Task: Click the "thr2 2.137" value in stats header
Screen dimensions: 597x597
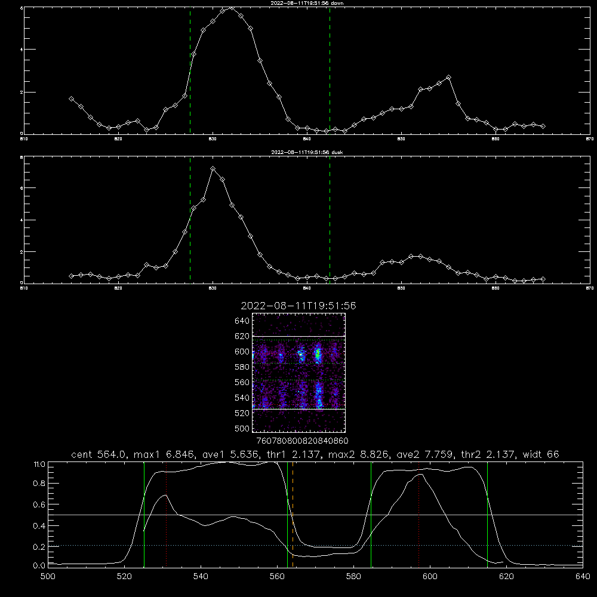Action: click(x=488, y=454)
